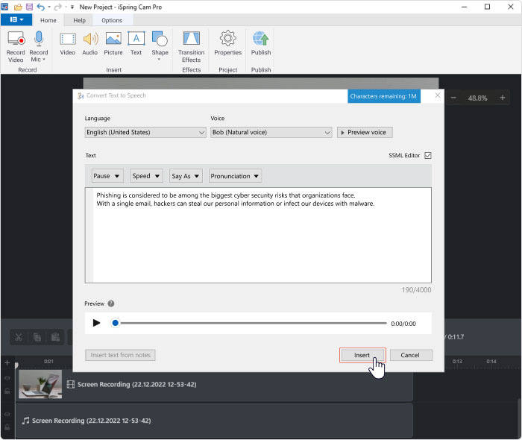
Task: Click the Record Video icon
Action: click(16, 40)
